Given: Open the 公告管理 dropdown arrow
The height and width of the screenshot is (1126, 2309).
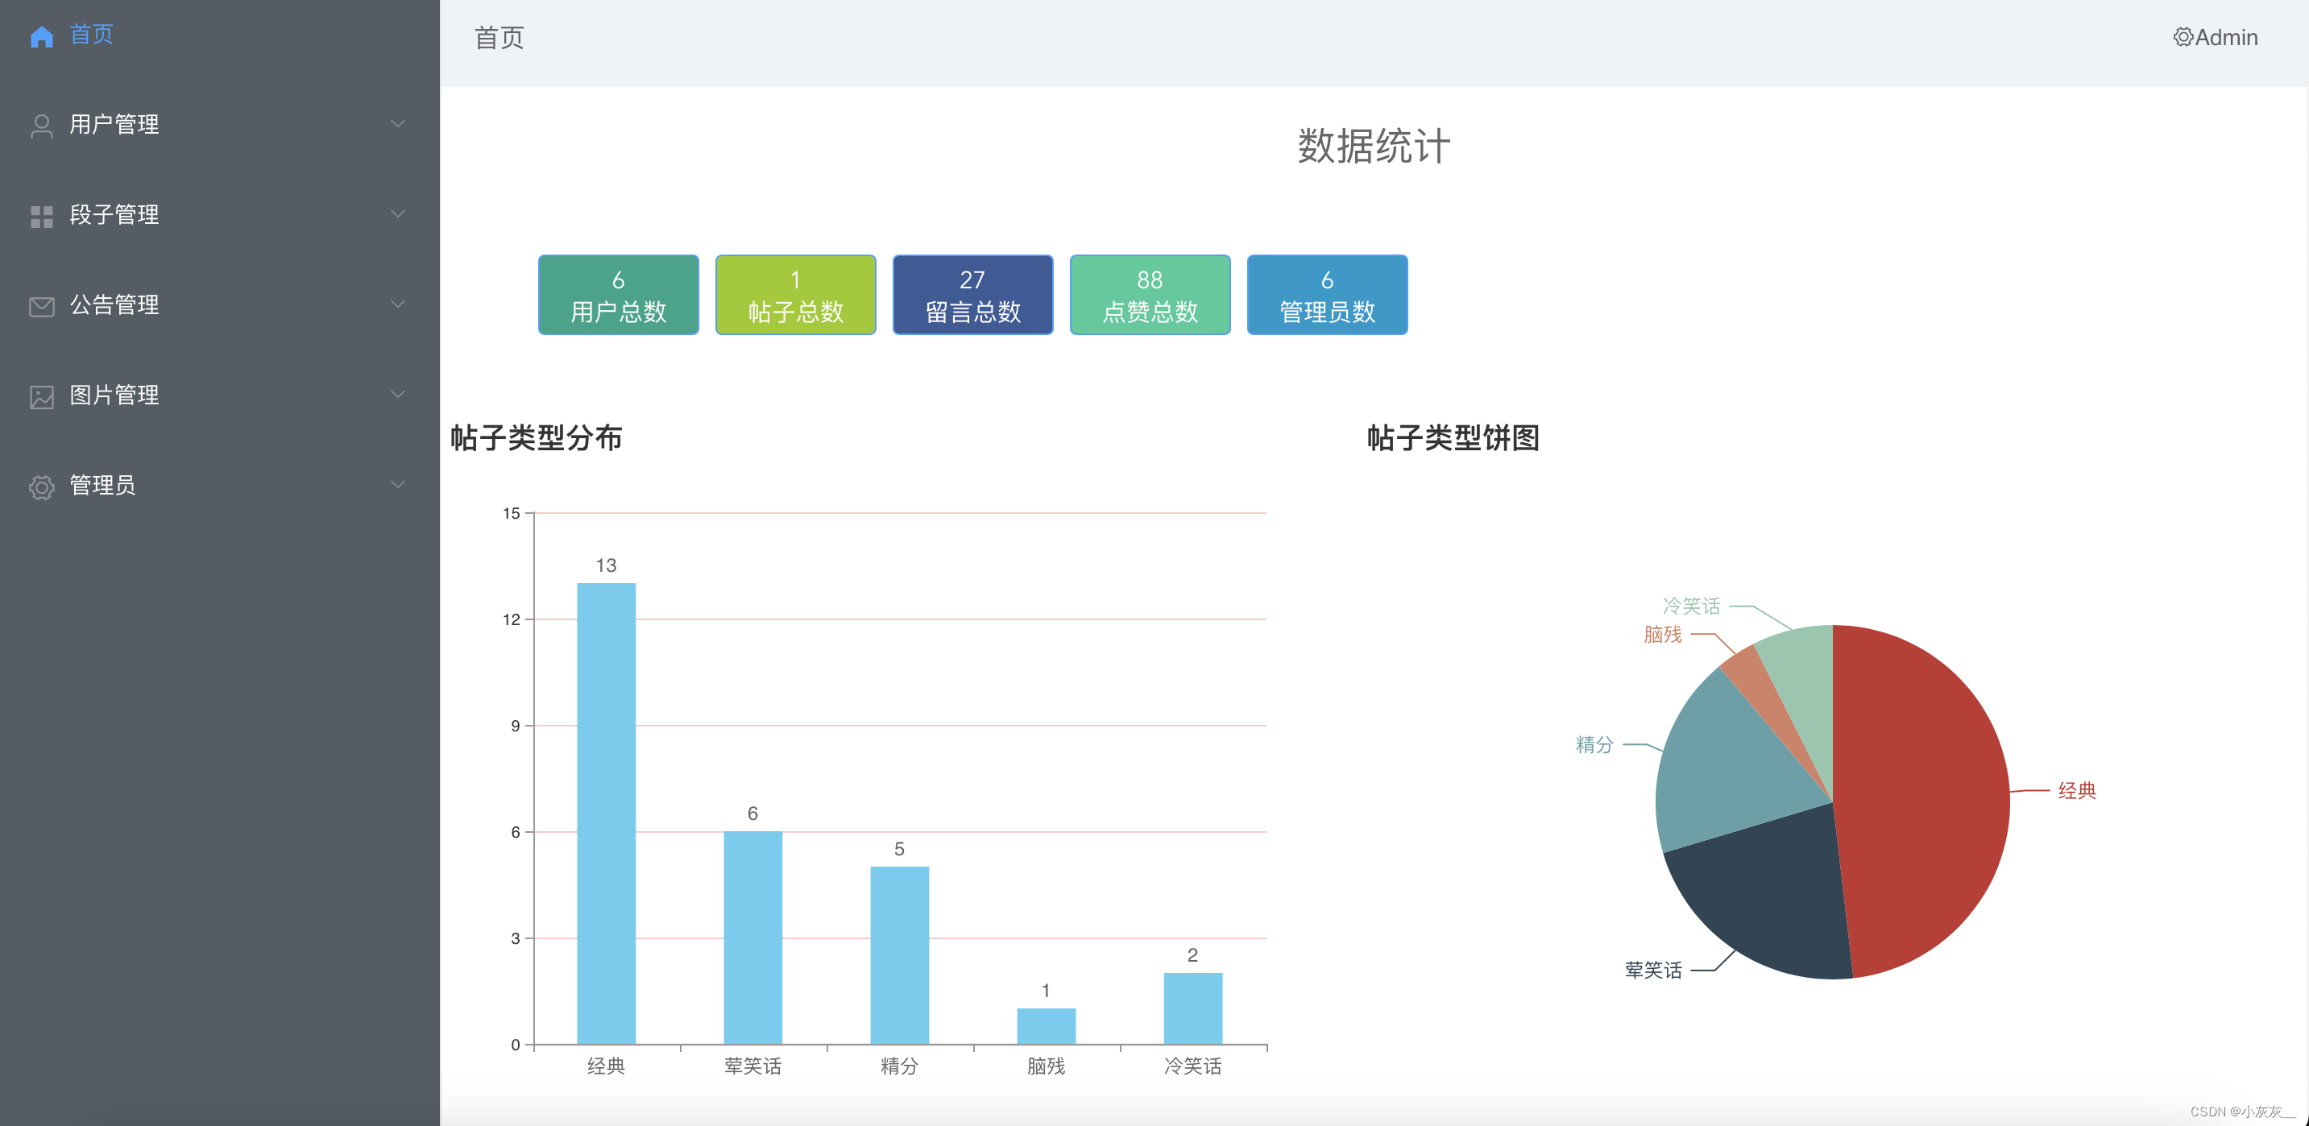Looking at the screenshot, I should click(x=398, y=304).
